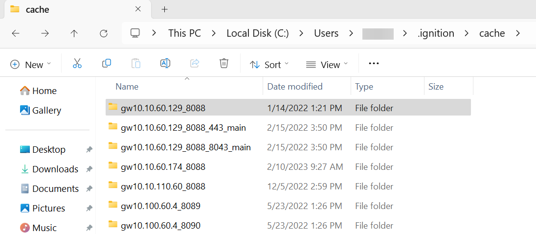Expand chevron after Local Disk (C:) breadcrumb
This screenshot has height=234, width=536.
pos(301,33)
